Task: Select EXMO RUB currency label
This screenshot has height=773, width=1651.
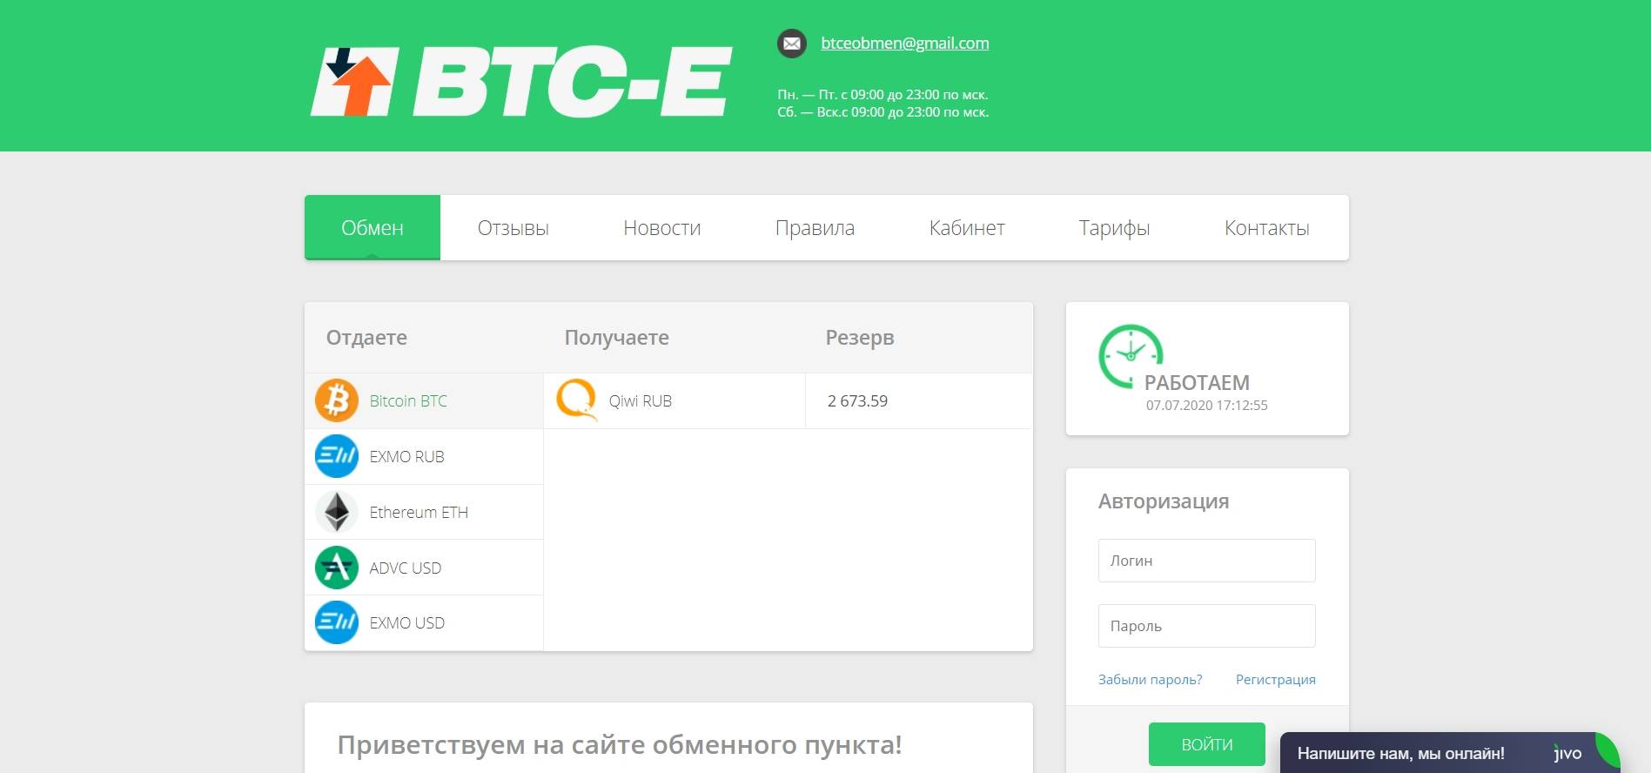Action: tap(406, 457)
